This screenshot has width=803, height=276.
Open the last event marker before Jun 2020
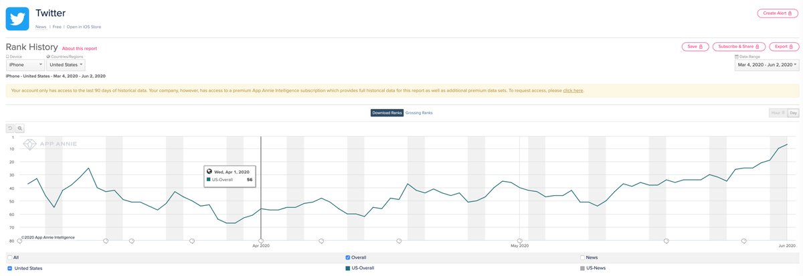[744, 241]
